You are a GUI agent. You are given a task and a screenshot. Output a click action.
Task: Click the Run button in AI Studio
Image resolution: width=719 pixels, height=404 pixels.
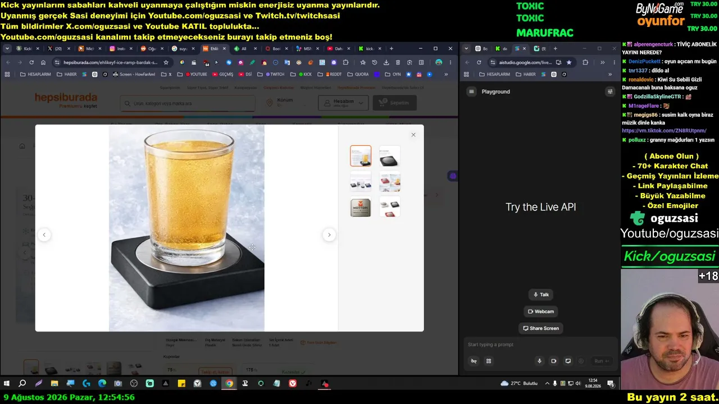(601, 361)
